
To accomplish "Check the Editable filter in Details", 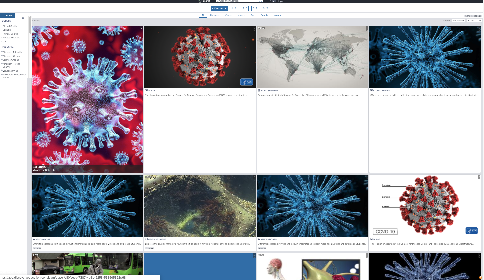I will coord(7,30).
